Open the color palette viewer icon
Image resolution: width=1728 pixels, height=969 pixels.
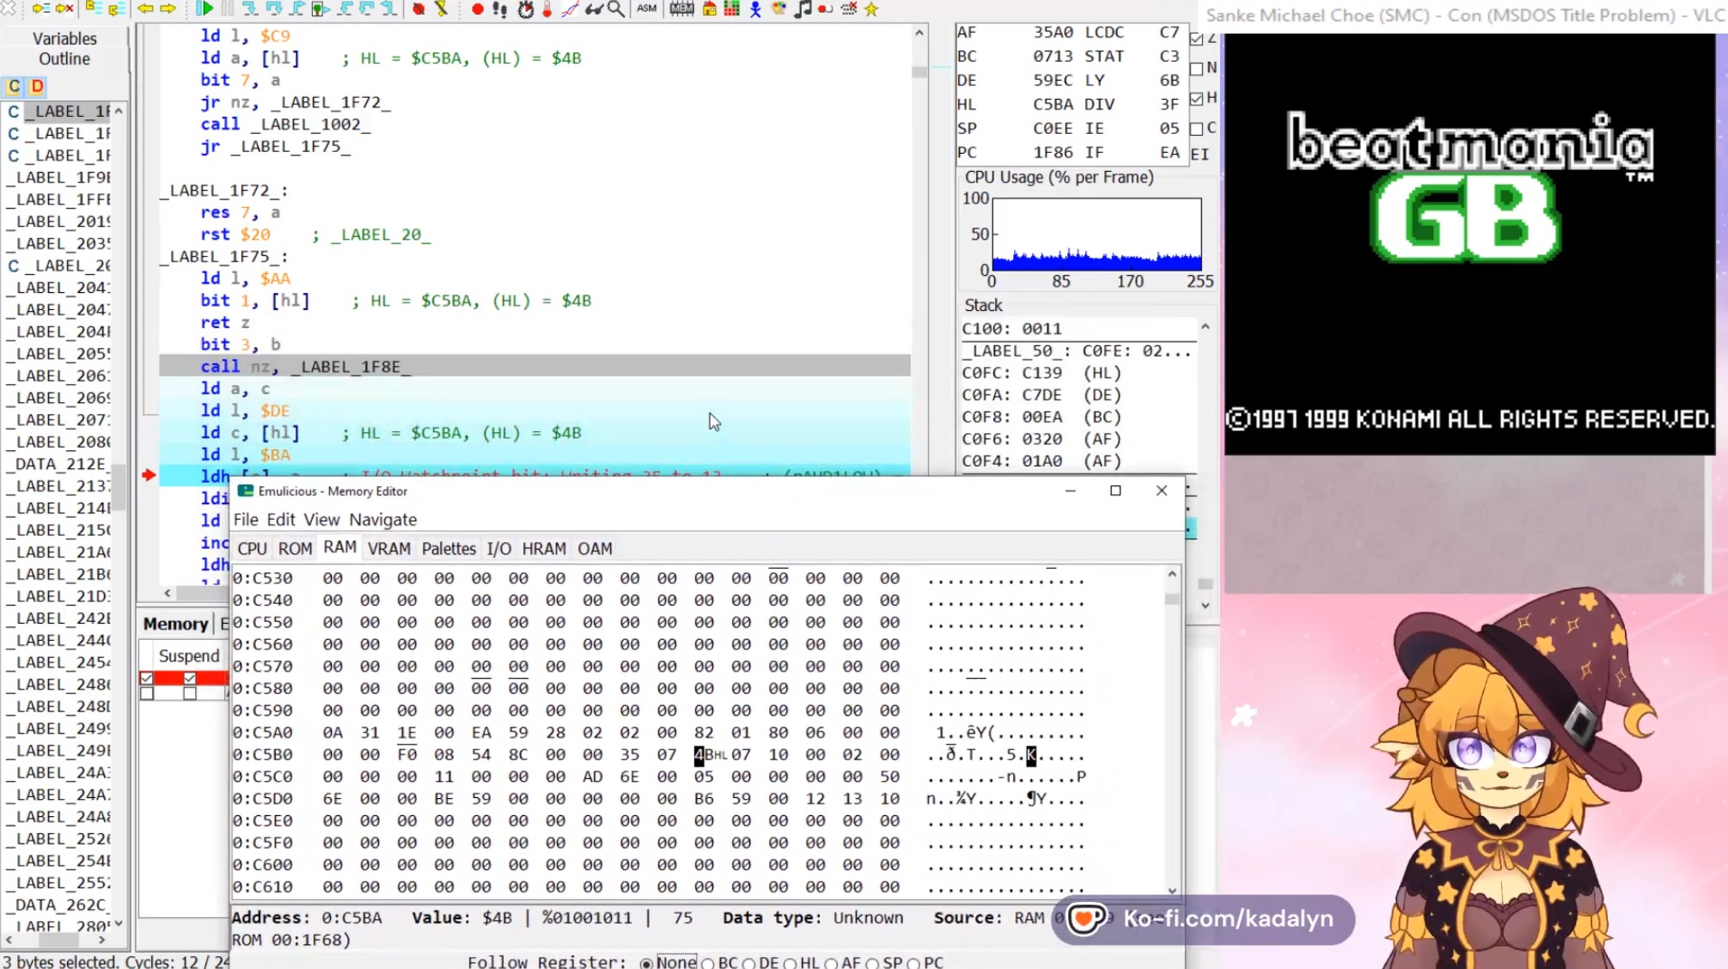pyautogui.click(x=779, y=9)
